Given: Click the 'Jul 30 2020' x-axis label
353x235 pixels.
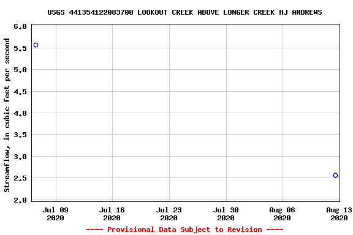Looking at the screenshot, I should [226, 214].
